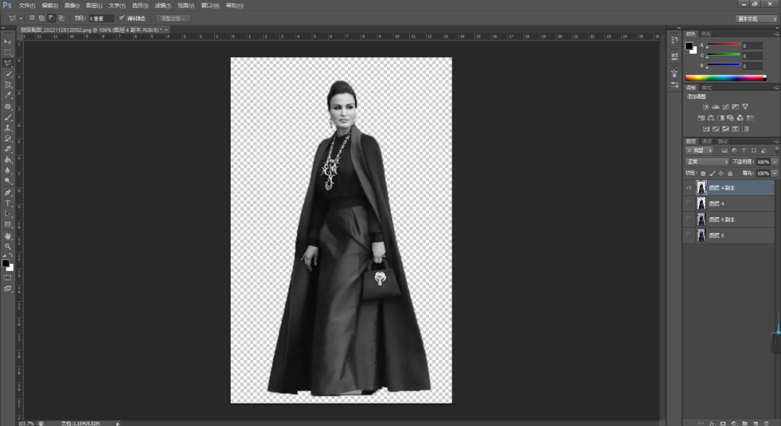Toggle the anti-alias checkbox in options bar
The height and width of the screenshot is (426, 781).
click(121, 18)
